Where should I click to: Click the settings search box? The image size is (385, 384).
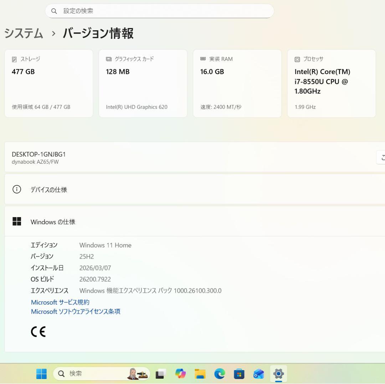(159, 11)
